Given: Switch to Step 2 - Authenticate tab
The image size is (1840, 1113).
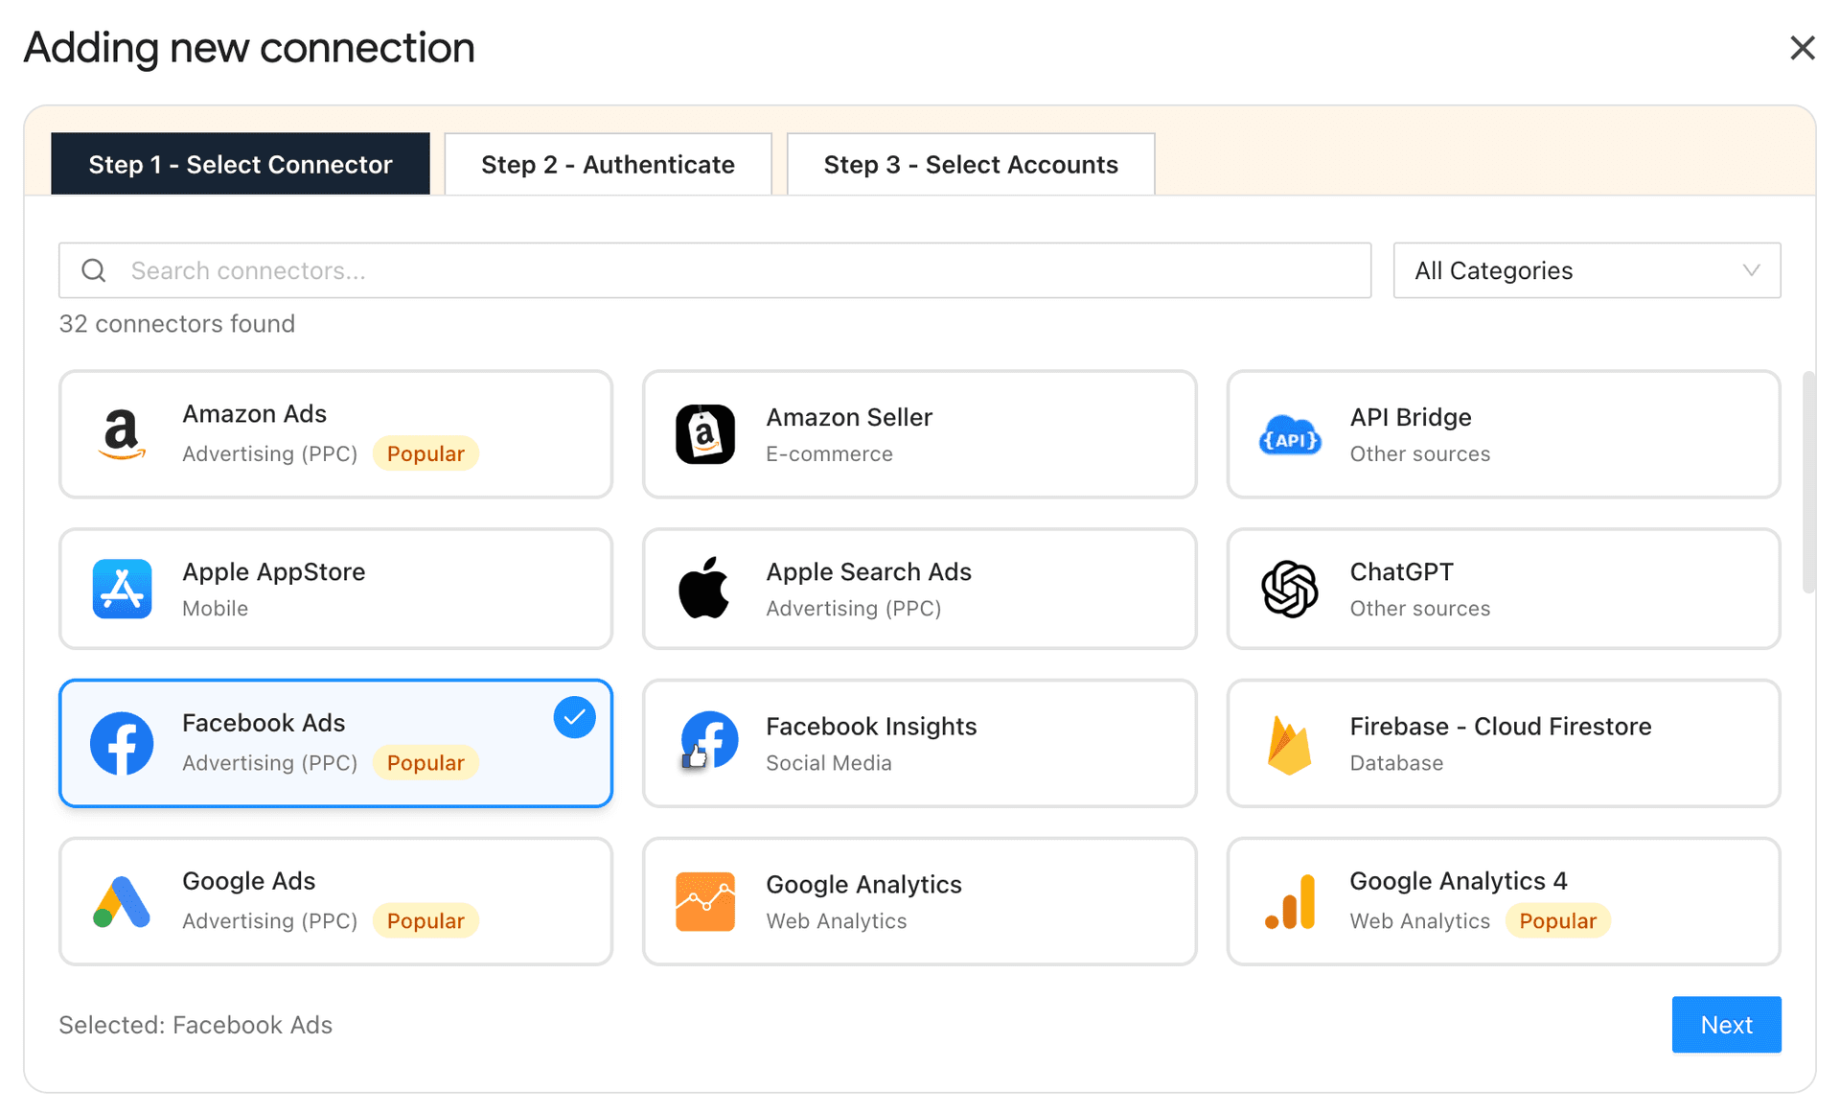Looking at the screenshot, I should tap(608, 164).
